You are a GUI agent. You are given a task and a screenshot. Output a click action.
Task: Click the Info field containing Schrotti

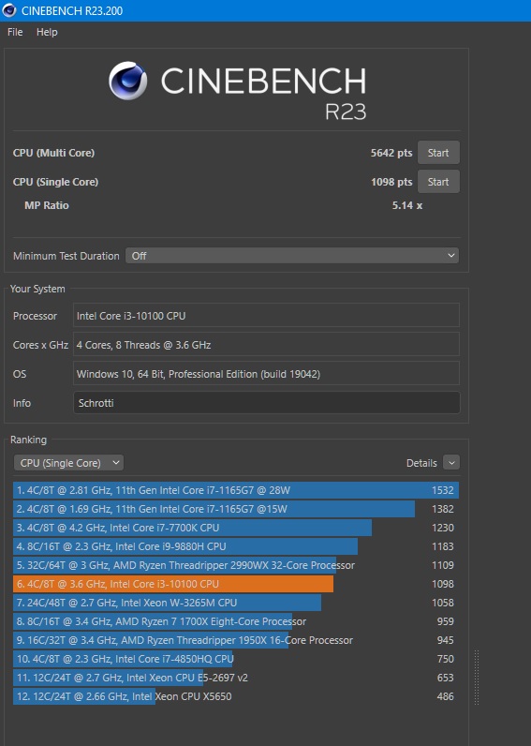267,403
